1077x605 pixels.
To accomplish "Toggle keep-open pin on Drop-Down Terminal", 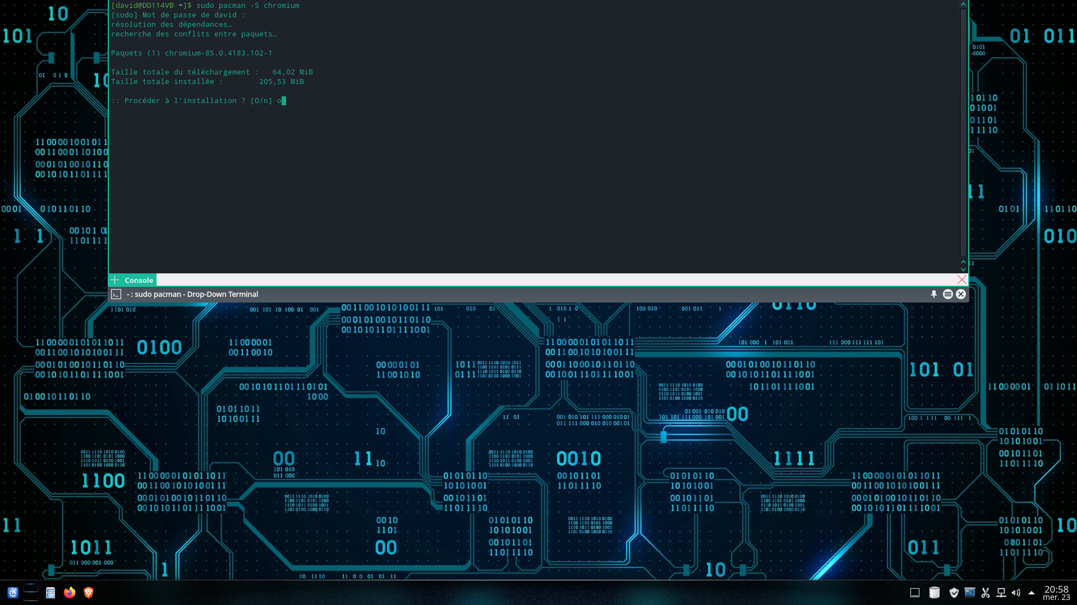I will 934,294.
